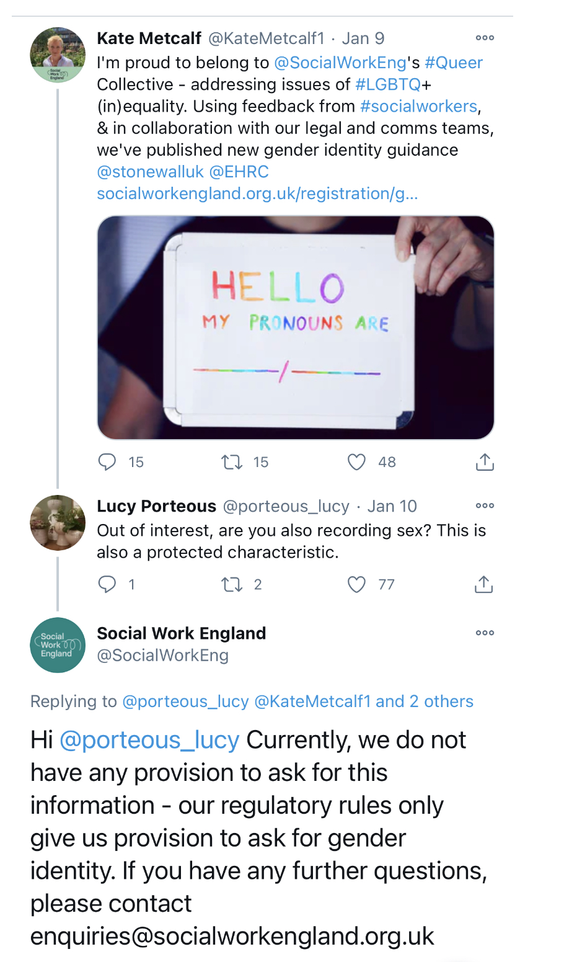Open more options for Social Work England's tweet
The image size is (564, 962).
(x=485, y=633)
